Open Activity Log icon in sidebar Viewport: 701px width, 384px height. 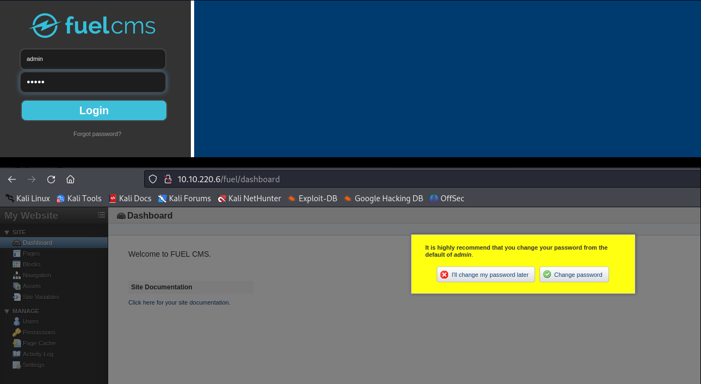pyautogui.click(x=16, y=354)
